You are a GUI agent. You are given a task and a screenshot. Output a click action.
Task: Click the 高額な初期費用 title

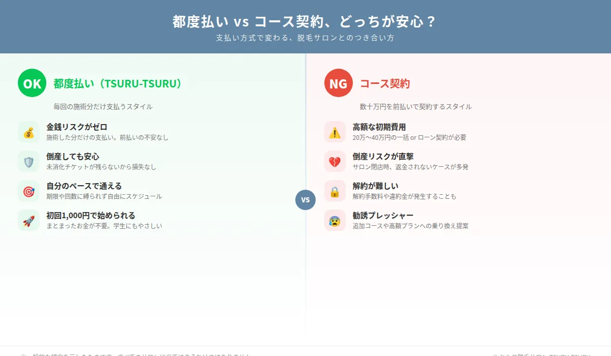point(379,127)
